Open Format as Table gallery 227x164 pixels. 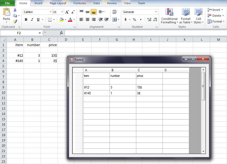tap(186, 16)
